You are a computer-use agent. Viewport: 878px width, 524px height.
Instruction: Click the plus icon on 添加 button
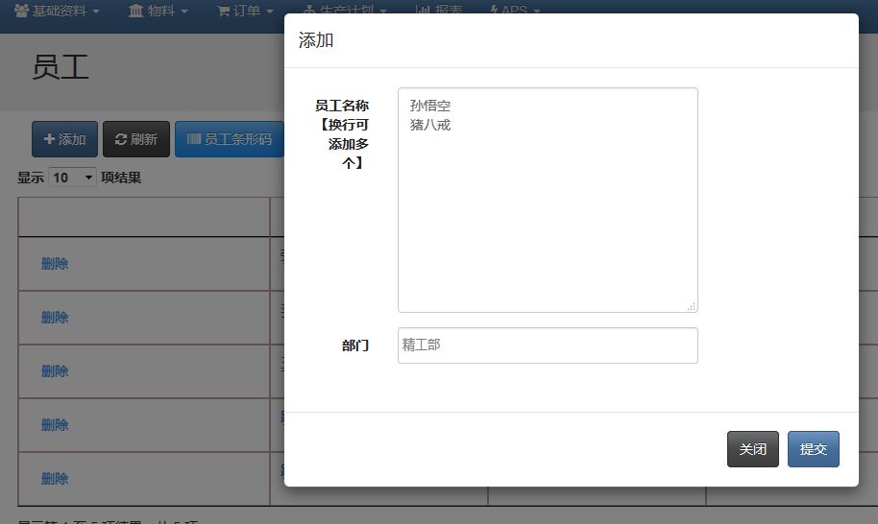tap(49, 139)
